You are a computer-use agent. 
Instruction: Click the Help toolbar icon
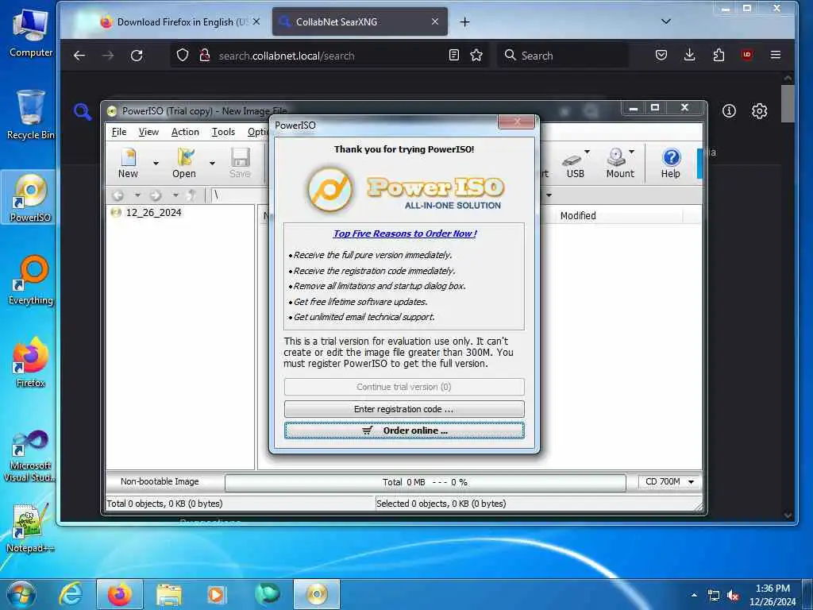click(x=670, y=163)
